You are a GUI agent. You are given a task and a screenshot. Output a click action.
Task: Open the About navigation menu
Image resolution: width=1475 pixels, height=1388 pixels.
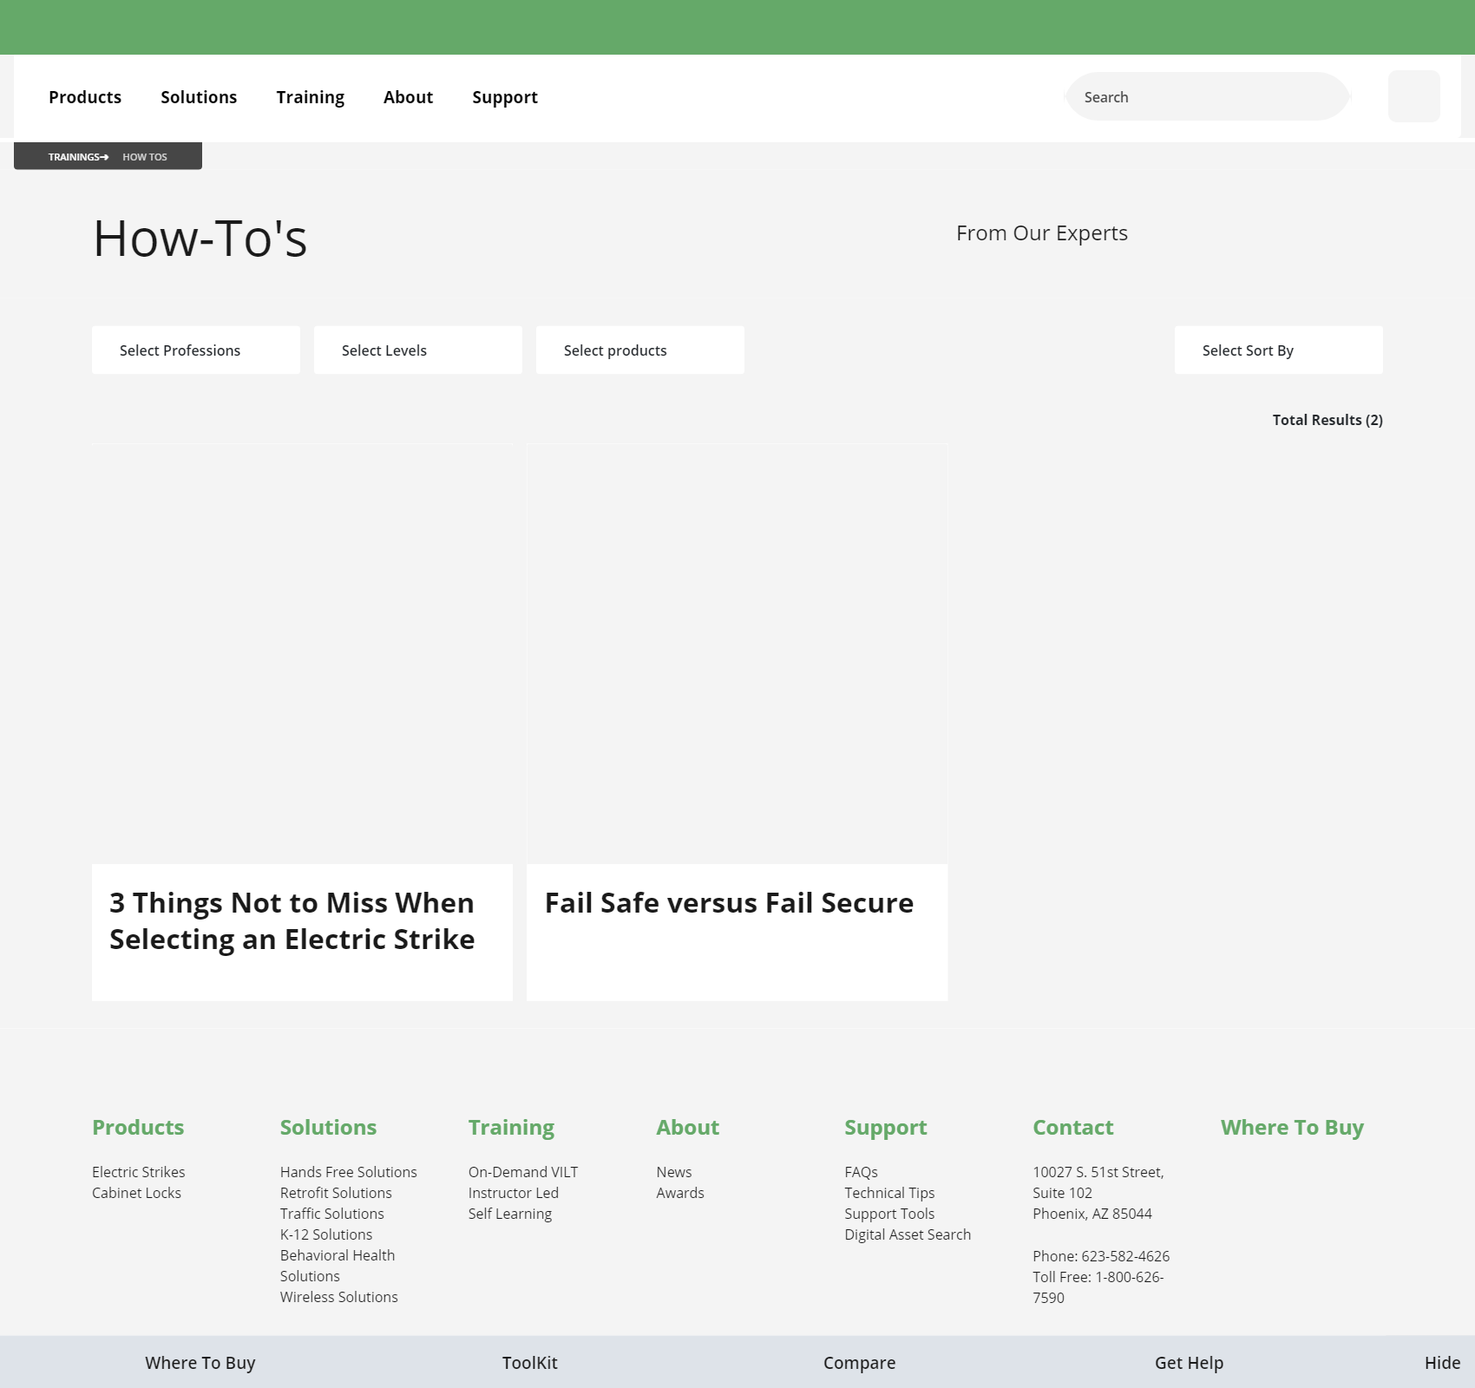[408, 97]
